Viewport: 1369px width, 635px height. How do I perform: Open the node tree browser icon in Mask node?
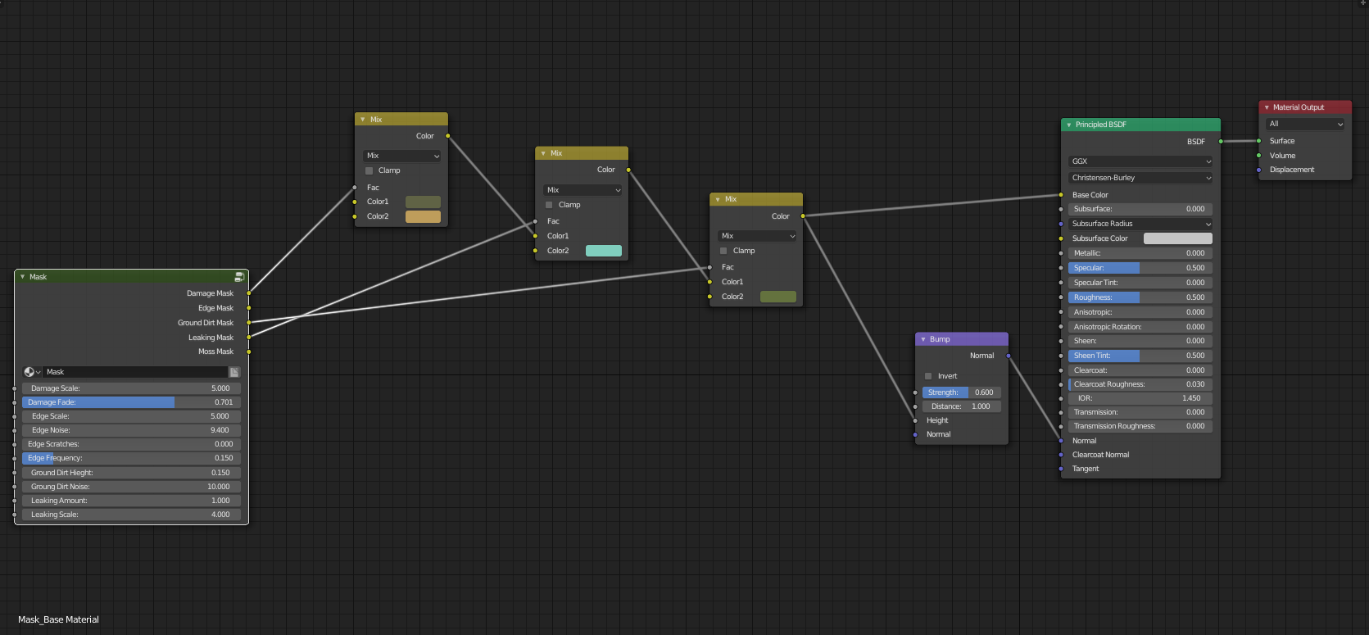pos(32,372)
